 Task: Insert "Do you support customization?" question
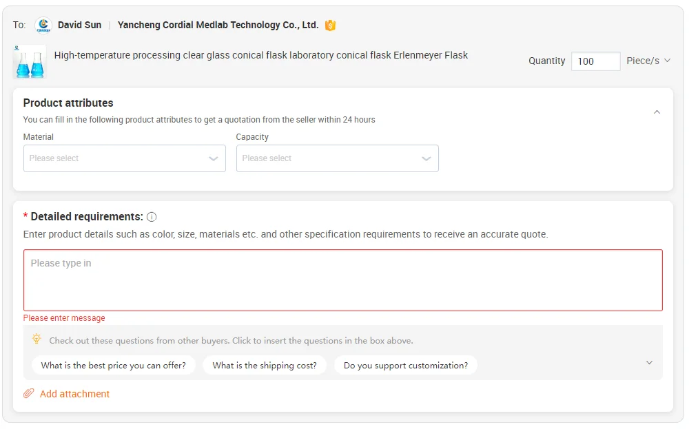pyautogui.click(x=406, y=366)
